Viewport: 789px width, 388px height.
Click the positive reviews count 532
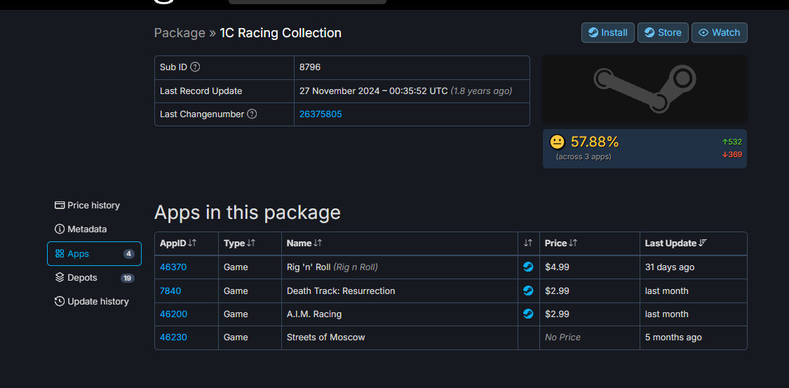[732, 142]
